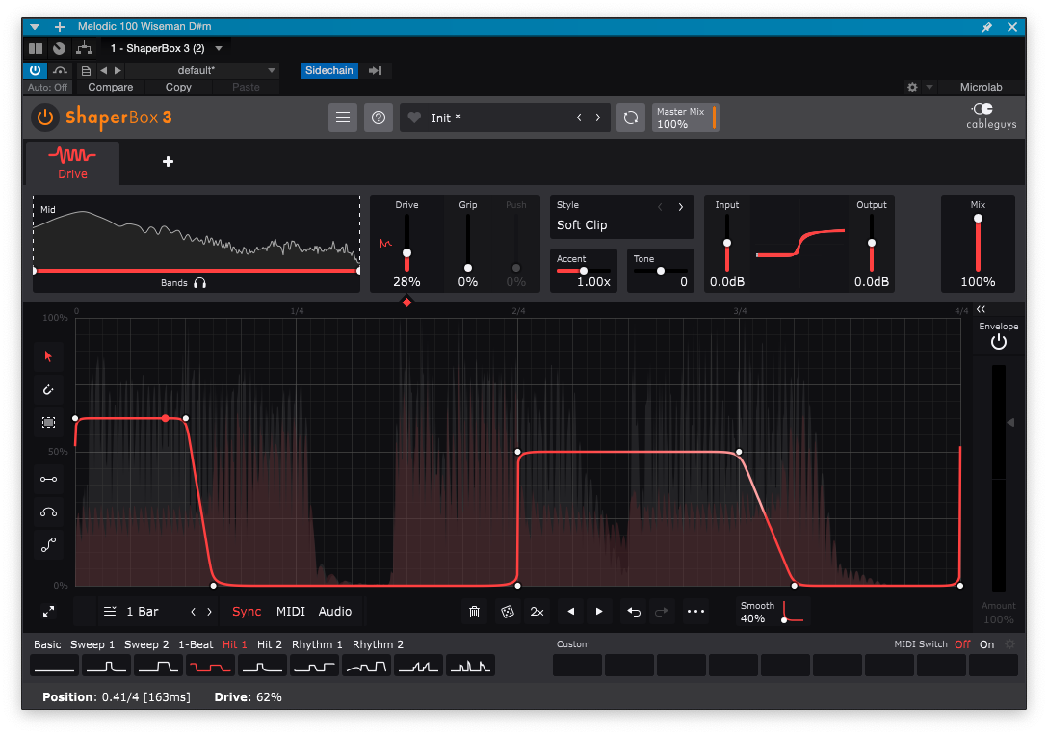Screen dimensions: 1048x735
Task: Select the marquee selection tool
Action: [x=48, y=422]
